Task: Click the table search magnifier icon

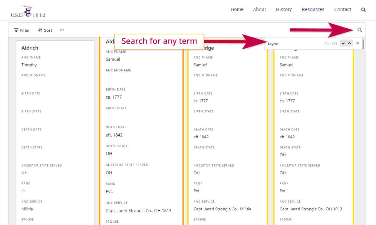Action: click(360, 30)
